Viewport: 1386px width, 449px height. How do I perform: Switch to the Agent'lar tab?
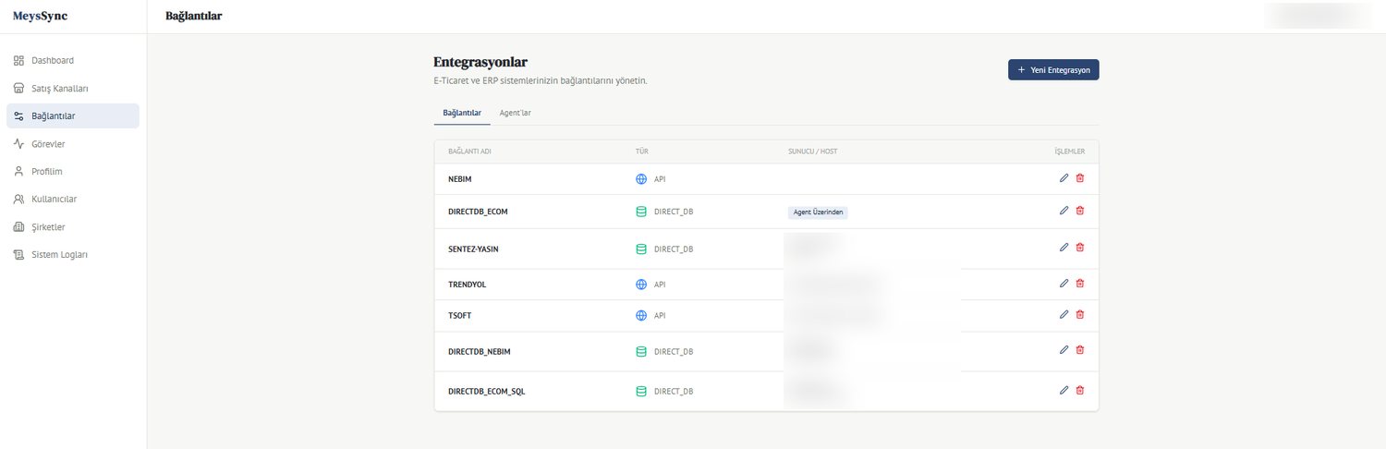(515, 113)
